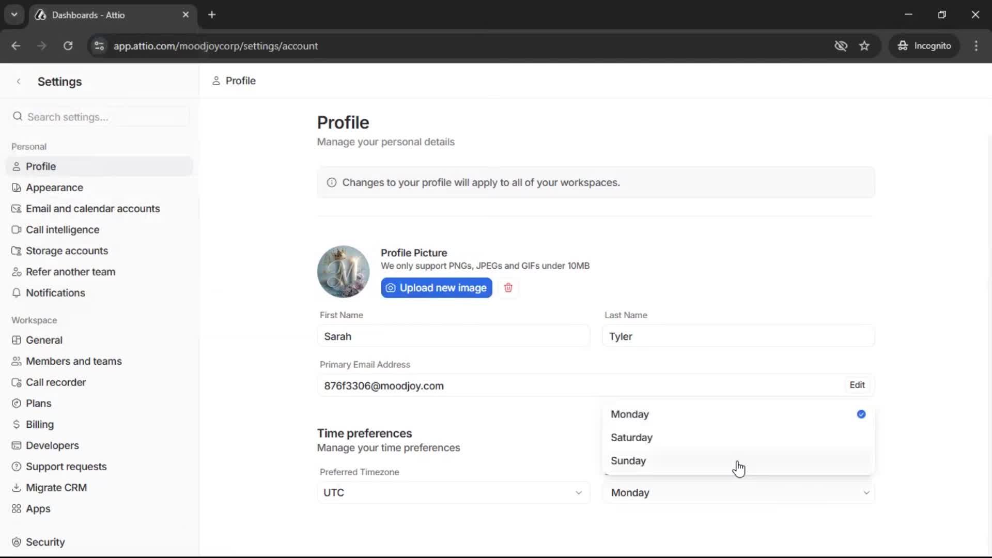Image resolution: width=992 pixels, height=558 pixels.
Task: Open Email and calendar accounts settings
Action: click(92, 209)
